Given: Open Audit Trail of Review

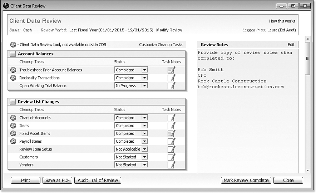Looking at the screenshot, I should coord(98,180).
